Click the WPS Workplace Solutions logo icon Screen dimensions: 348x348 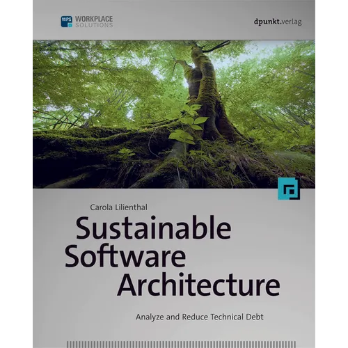click(66, 22)
